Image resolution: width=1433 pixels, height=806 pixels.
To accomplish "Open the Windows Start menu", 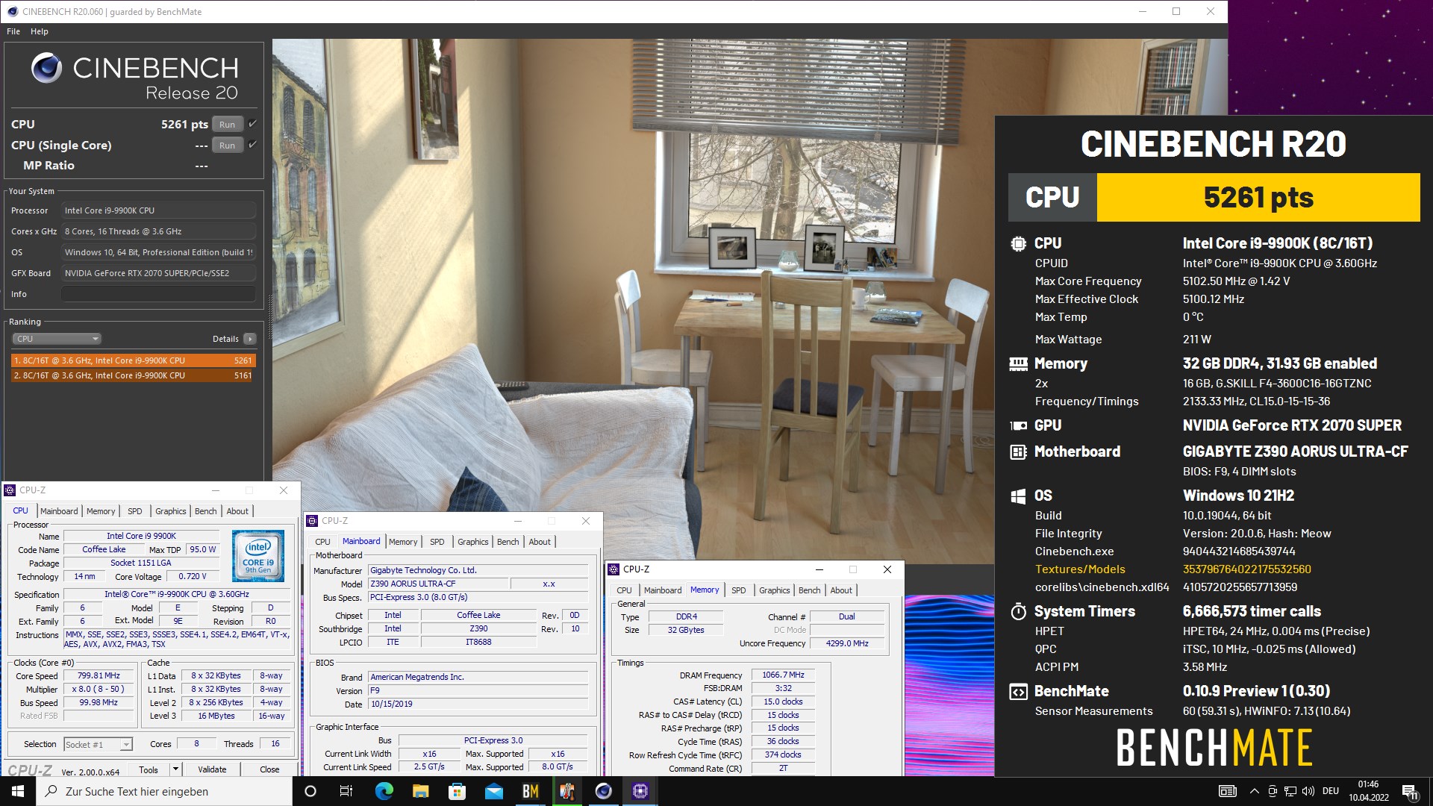I will (x=18, y=791).
